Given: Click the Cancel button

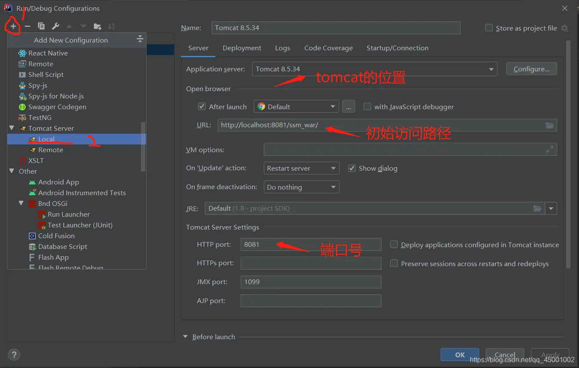Looking at the screenshot, I should click(x=505, y=355).
